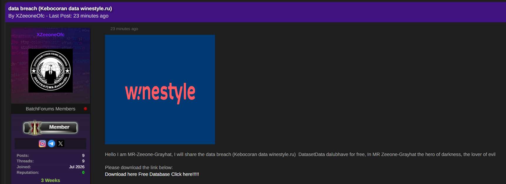Click the green reputation value 0

(83, 172)
